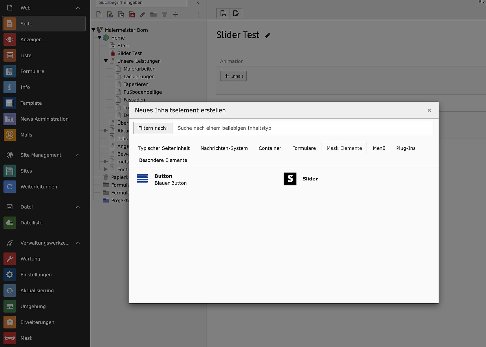Click the edit page properties button
486x347 pixels.
pos(236,13)
